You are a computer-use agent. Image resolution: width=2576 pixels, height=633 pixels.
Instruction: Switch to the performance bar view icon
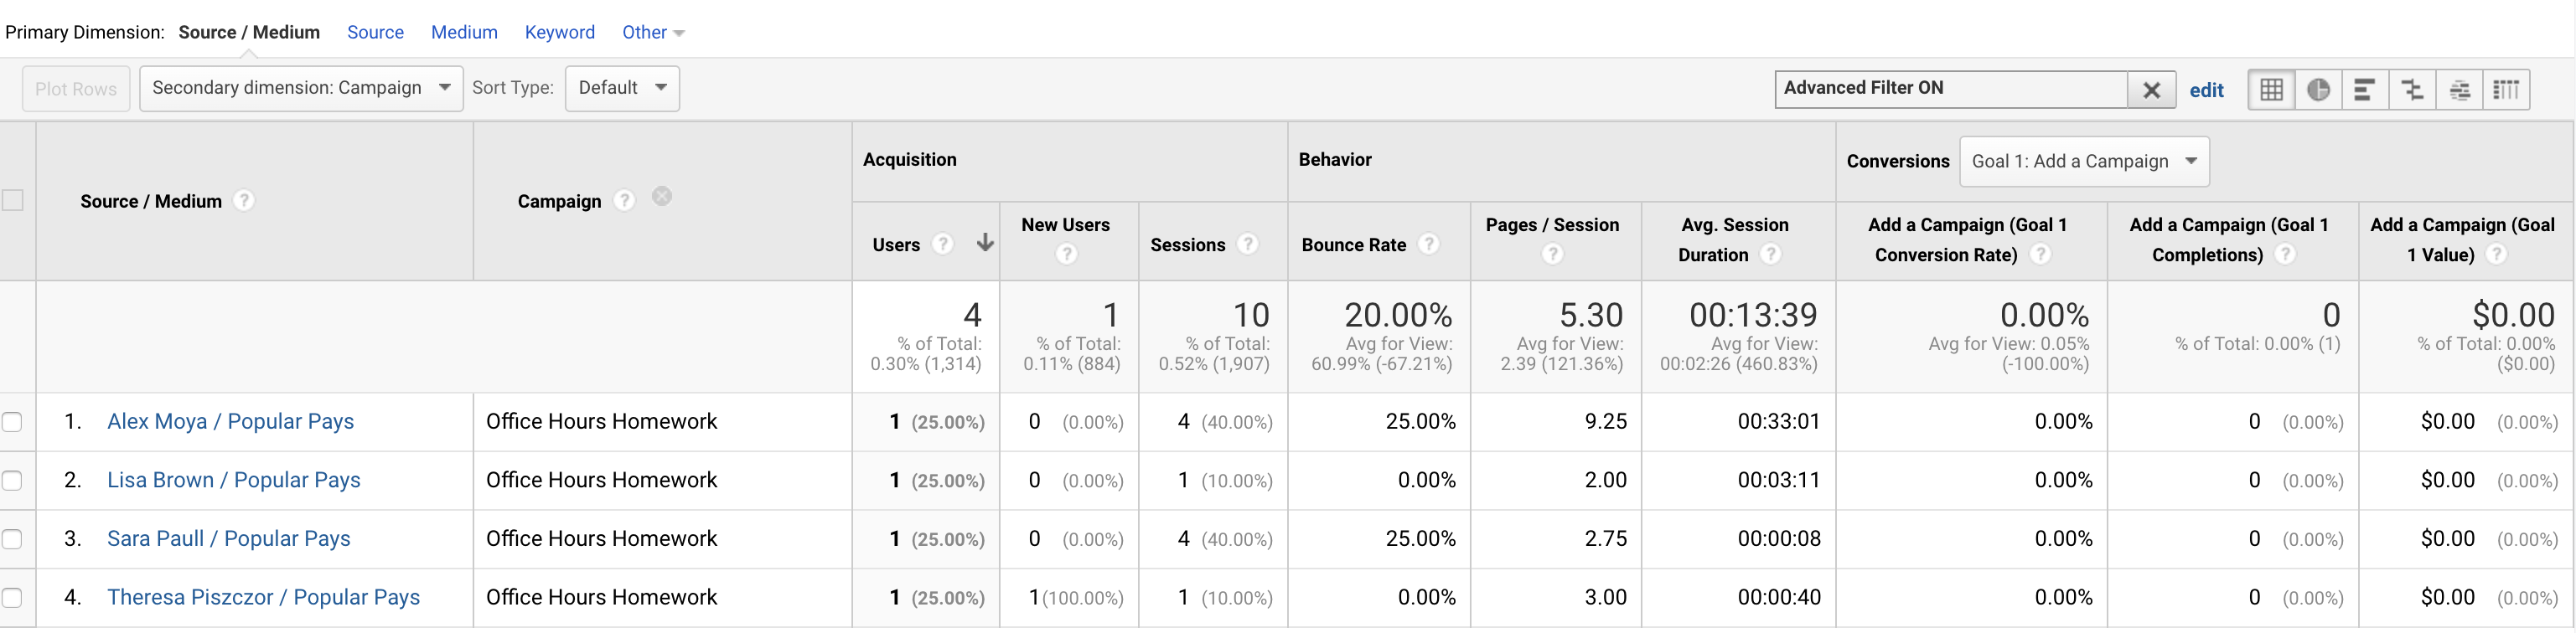coord(2365,90)
